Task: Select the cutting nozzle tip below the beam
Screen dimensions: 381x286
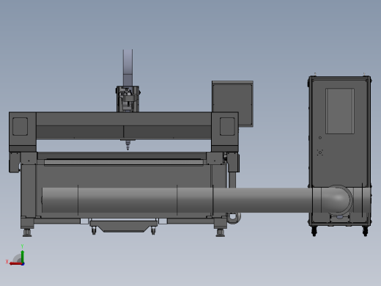Action: click(x=127, y=145)
